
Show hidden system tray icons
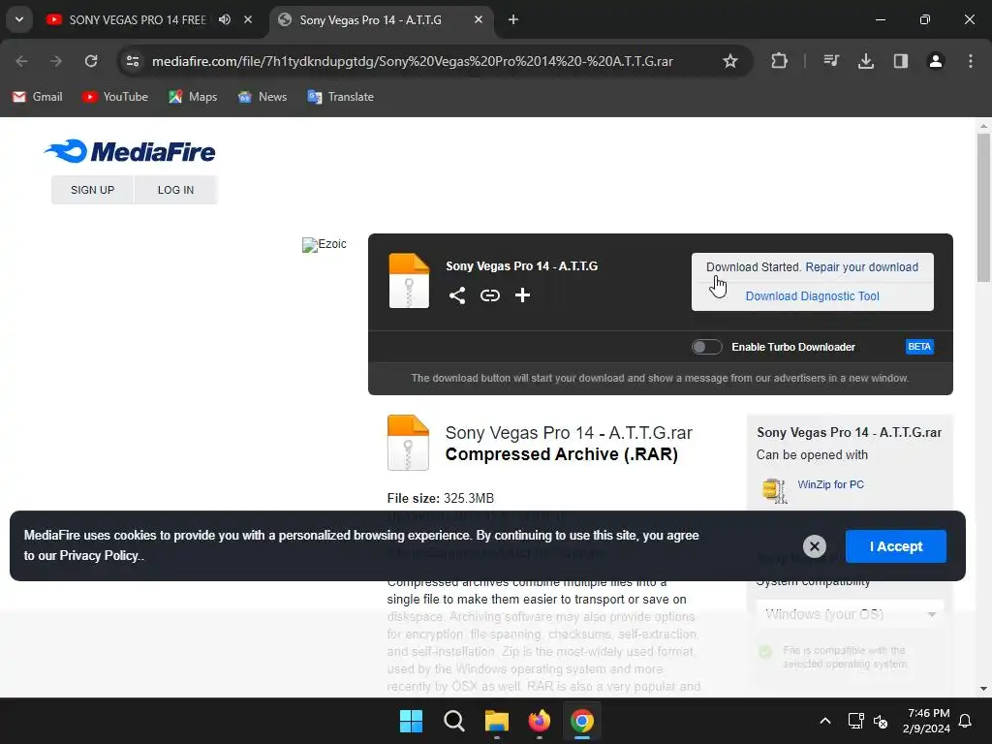click(x=825, y=721)
